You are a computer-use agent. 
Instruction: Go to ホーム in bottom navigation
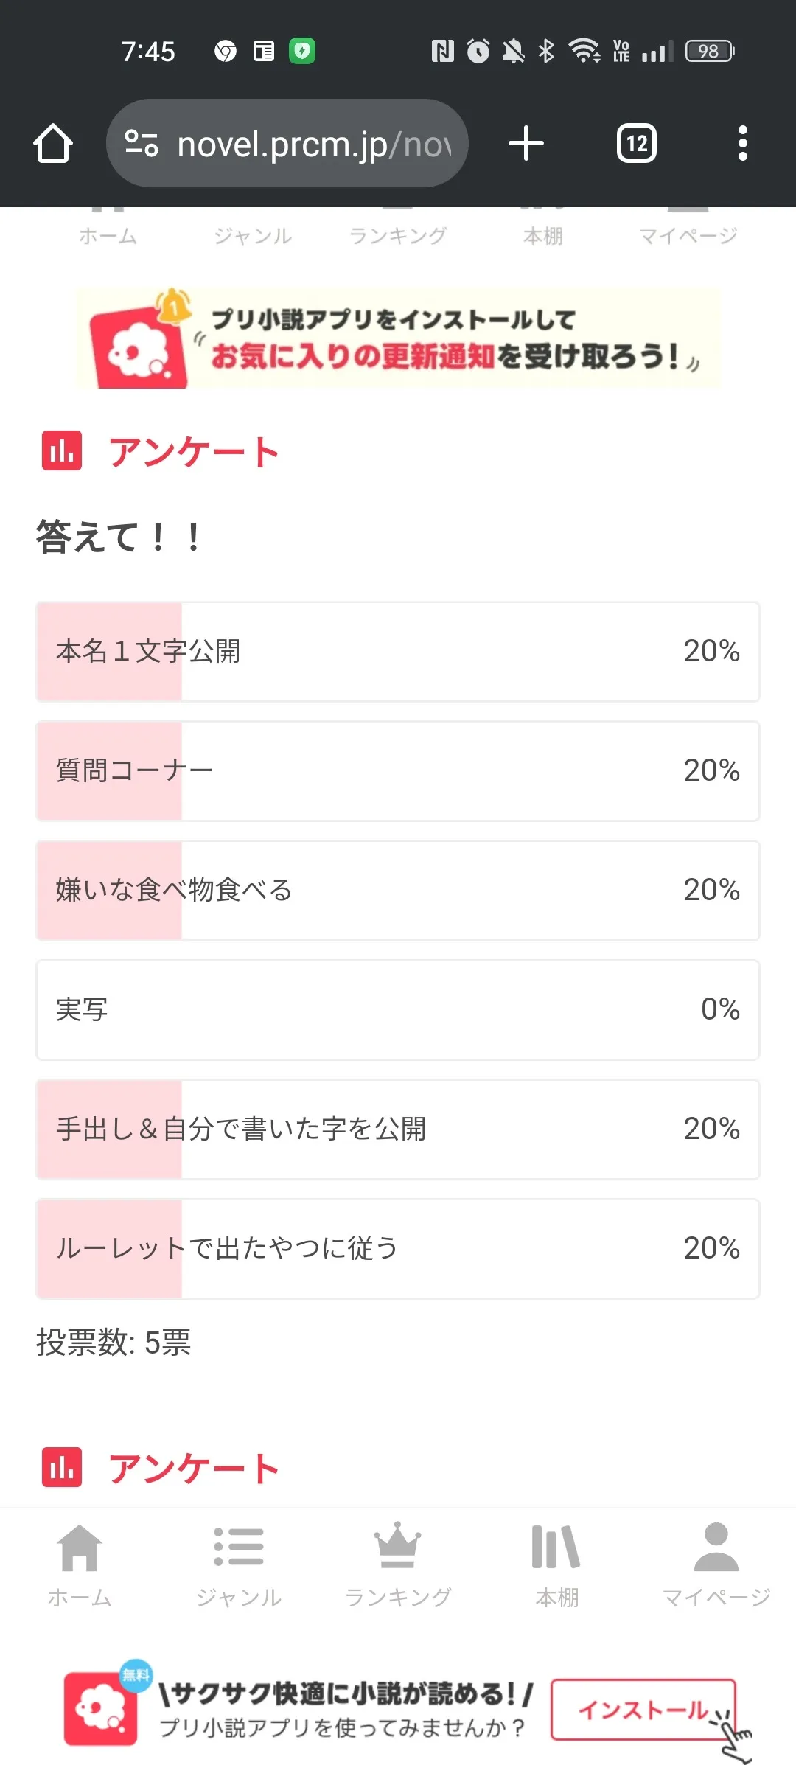point(80,1564)
